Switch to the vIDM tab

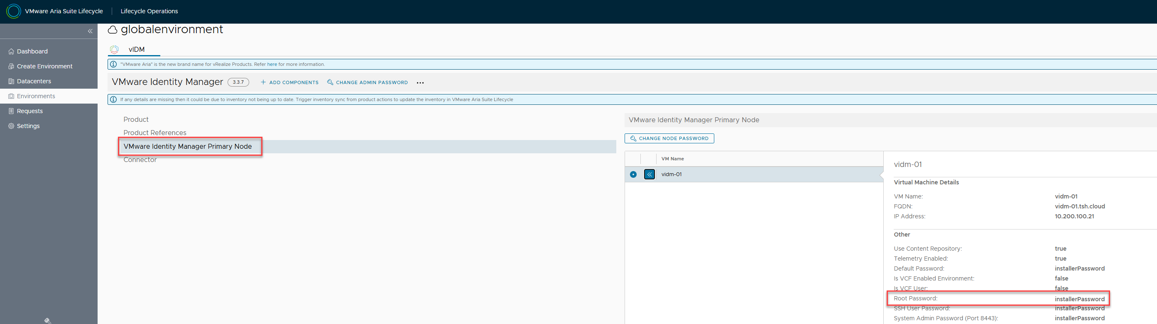(x=136, y=49)
